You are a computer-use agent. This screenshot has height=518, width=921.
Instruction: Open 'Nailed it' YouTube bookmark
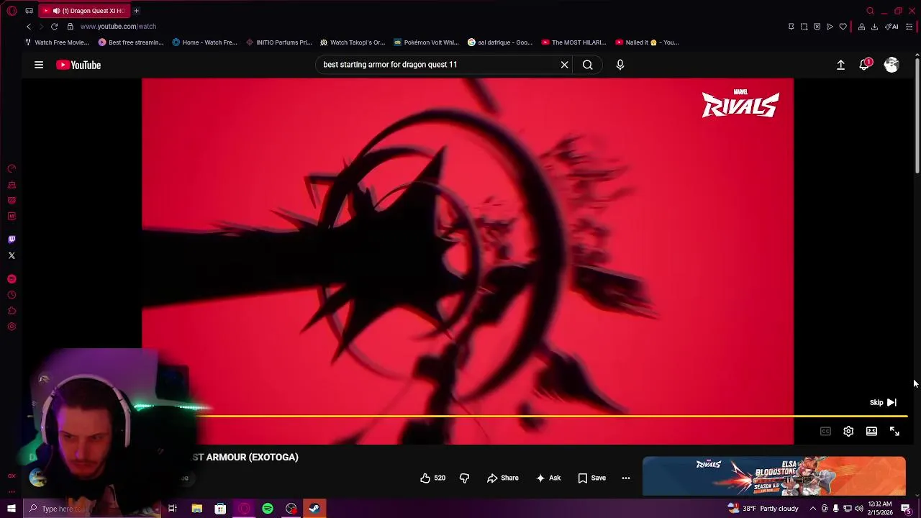[647, 42]
